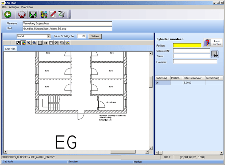The width and height of the screenshot is (225, 165).
Task: Click the red circular cancel icon
Action: click(x=22, y=14)
